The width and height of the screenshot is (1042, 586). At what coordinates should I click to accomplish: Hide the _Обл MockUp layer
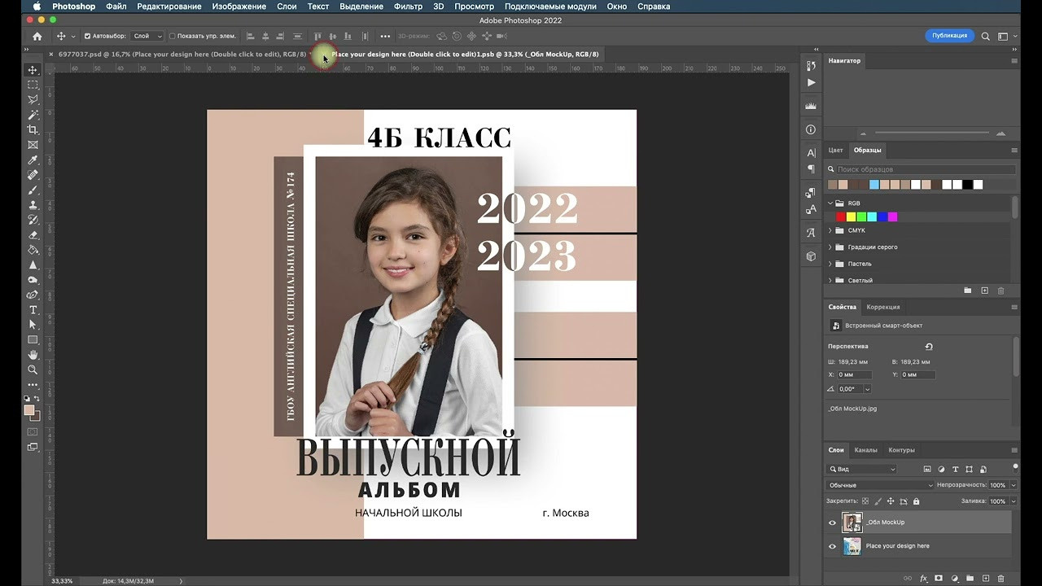coord(832,523)
